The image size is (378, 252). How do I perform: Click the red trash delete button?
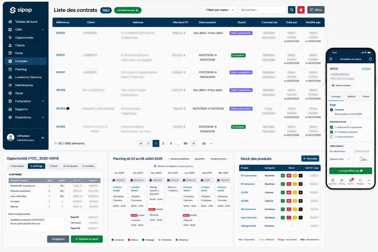[301, 10]
